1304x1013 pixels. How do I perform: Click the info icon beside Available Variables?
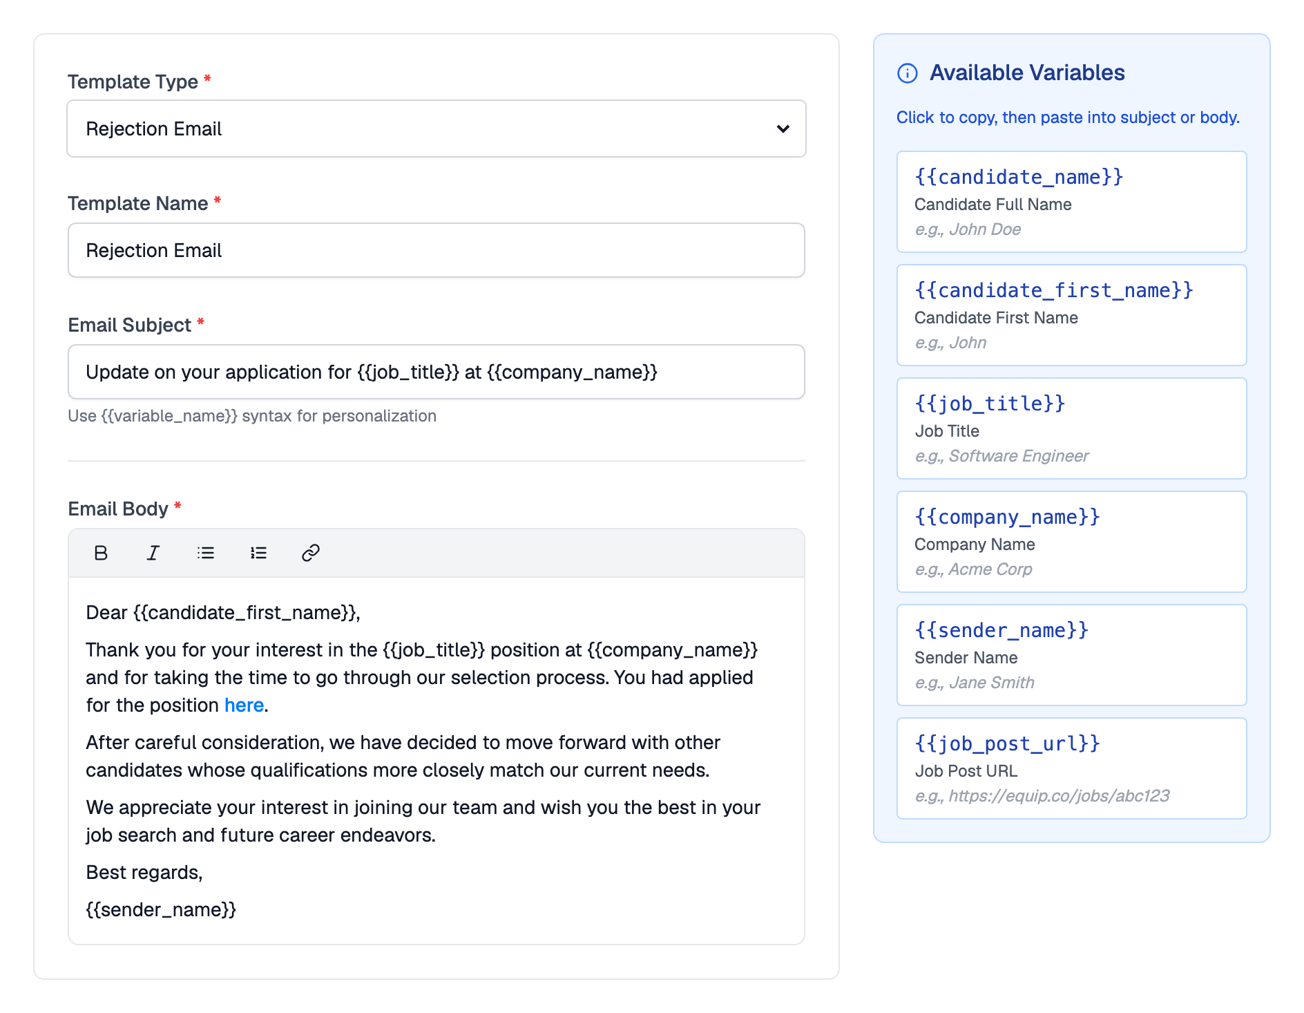[908, 73]
